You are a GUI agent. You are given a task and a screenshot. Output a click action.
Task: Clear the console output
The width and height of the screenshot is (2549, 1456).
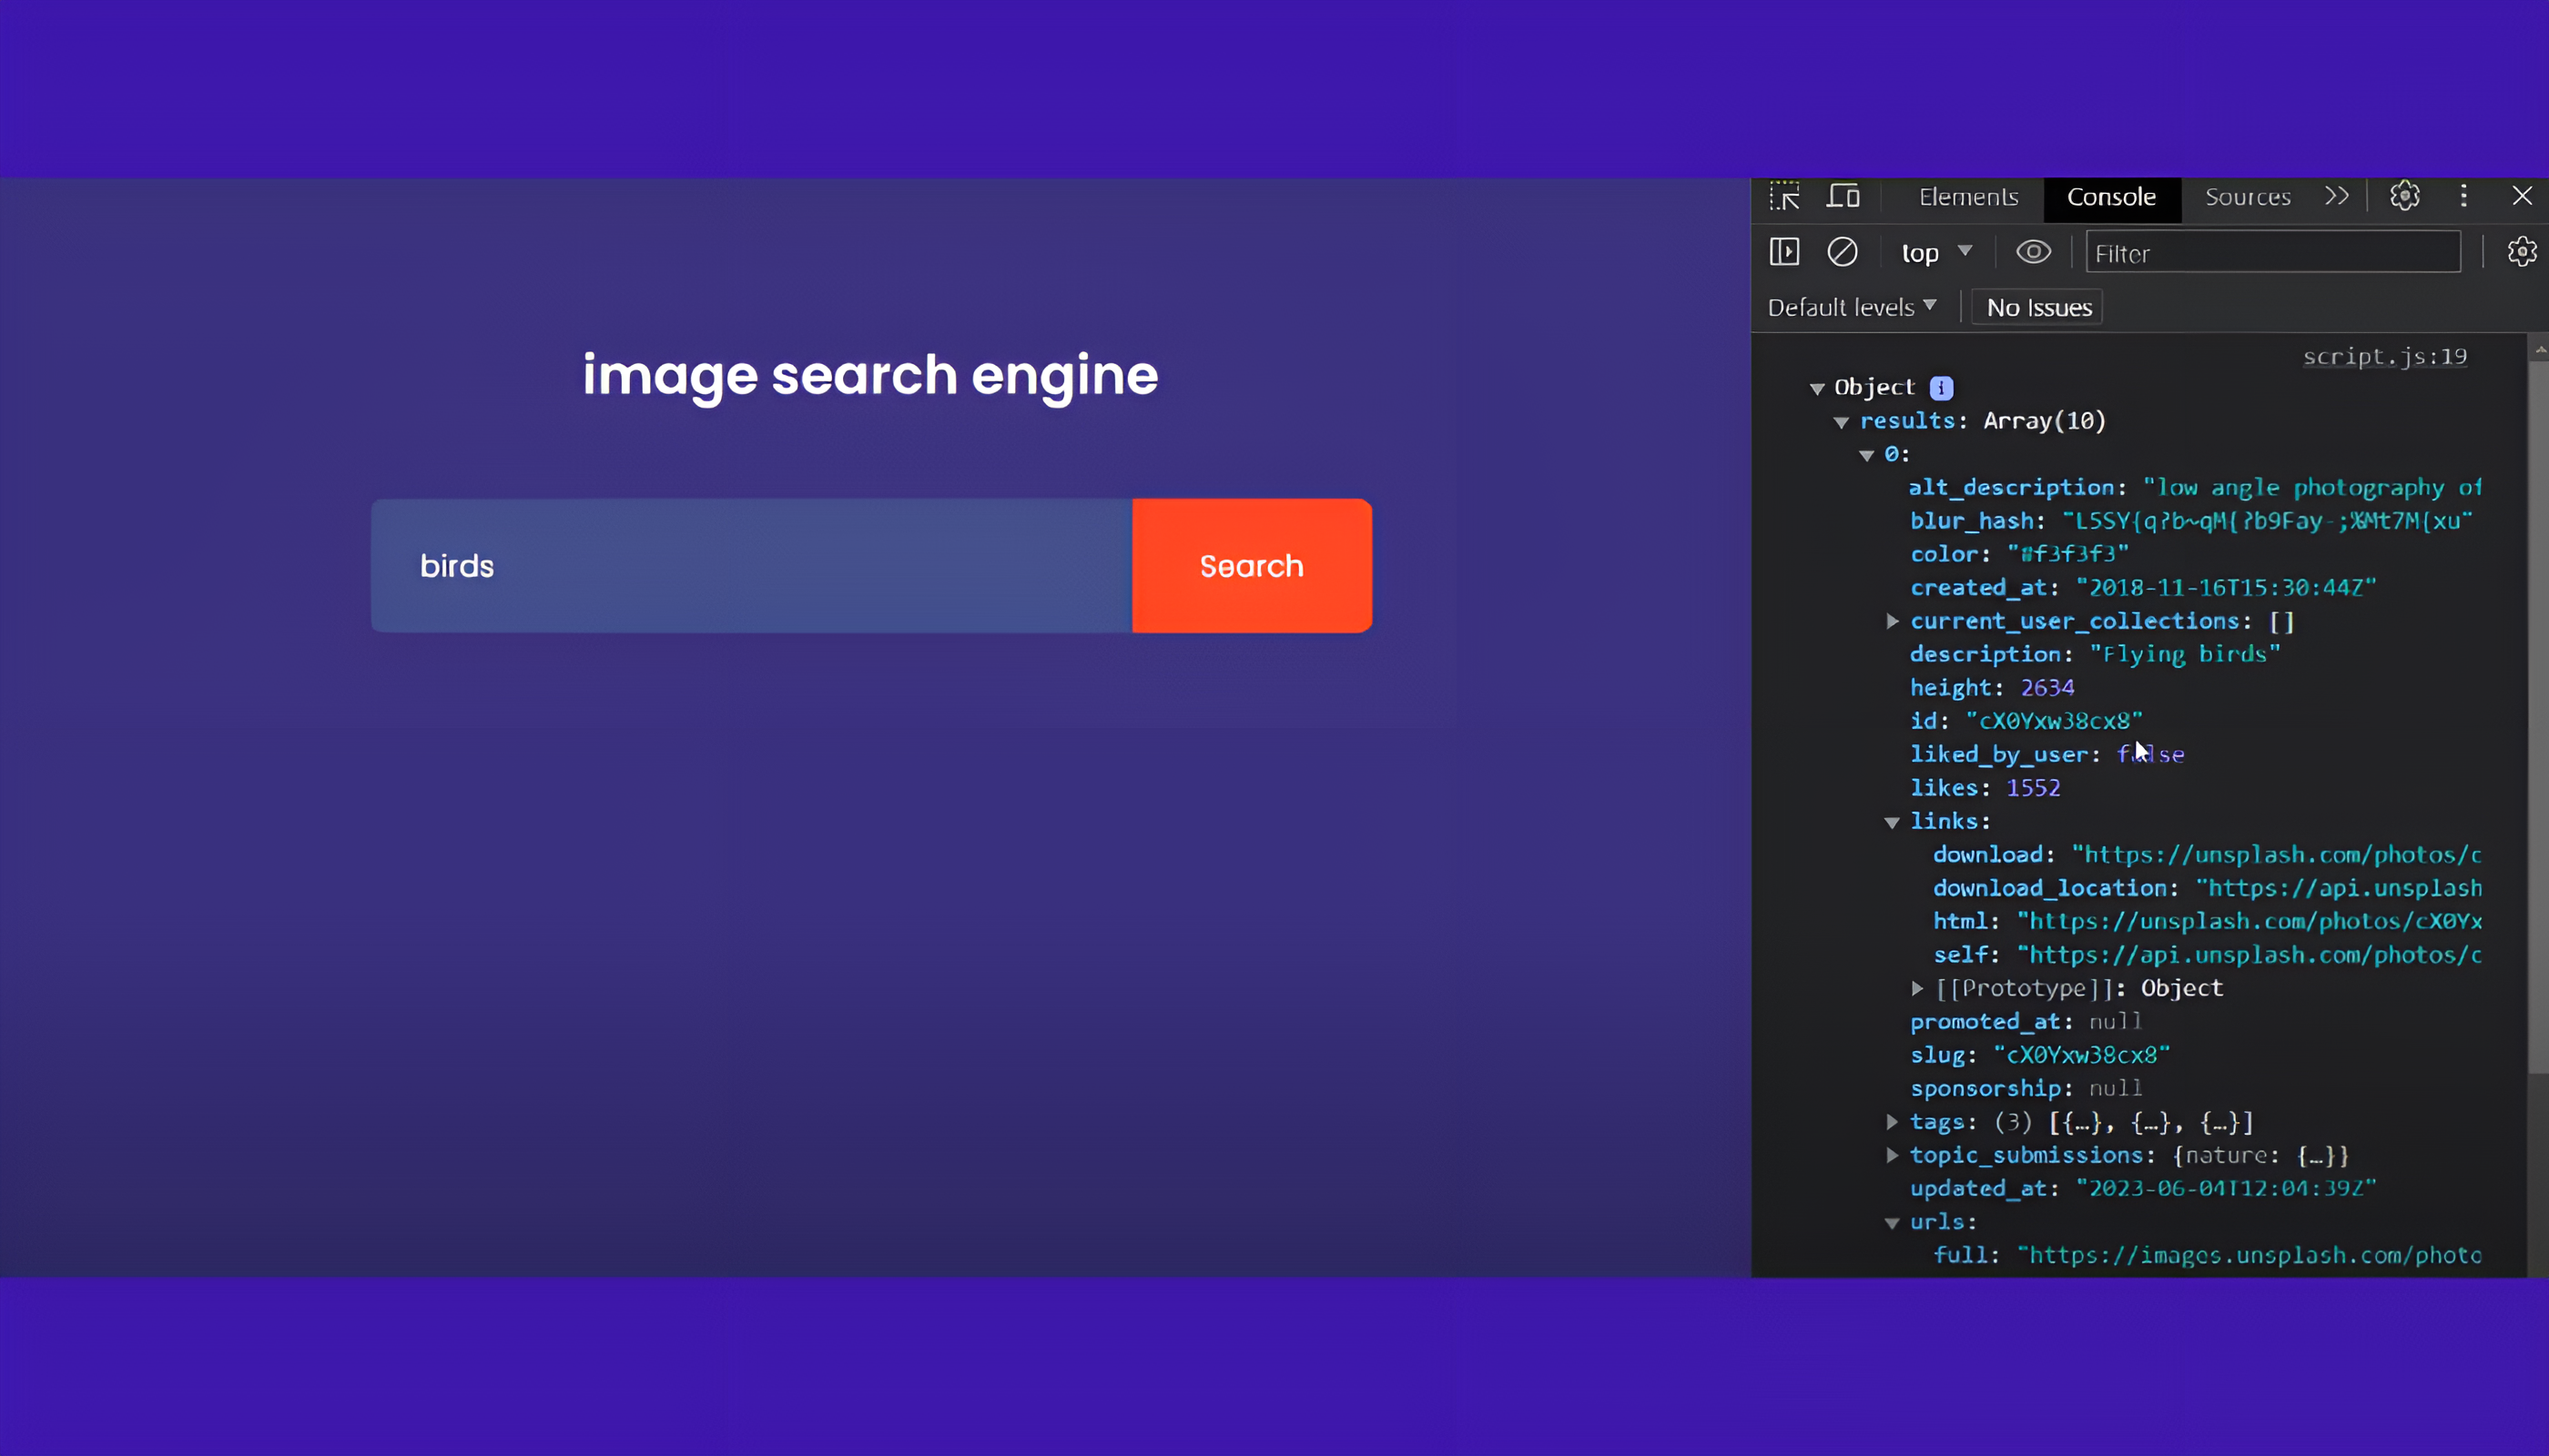click(1843, 251)
